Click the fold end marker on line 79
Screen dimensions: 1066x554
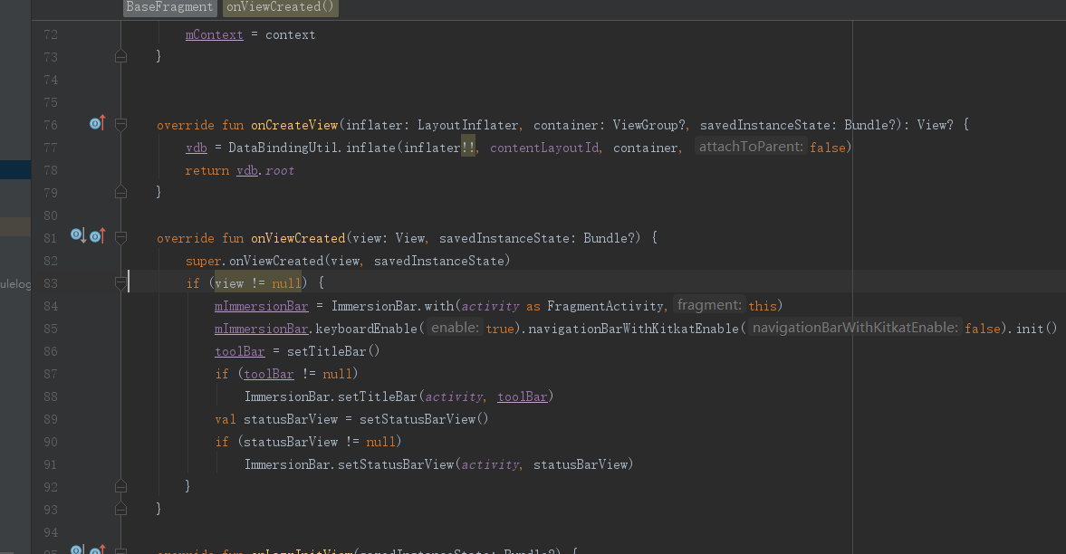[x=120, y=191]
